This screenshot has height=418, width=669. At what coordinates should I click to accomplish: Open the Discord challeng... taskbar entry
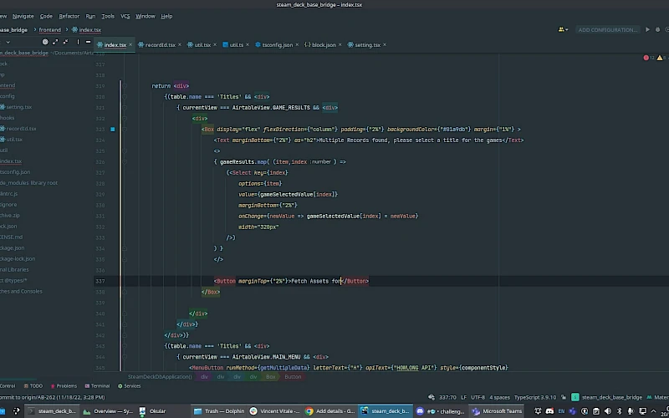click(x=441, y=411)
